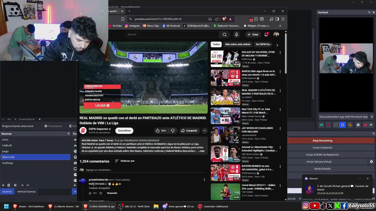Open Ordenar por comments sort menu
The height and width of the screenshot is (211, 376).
125,161
